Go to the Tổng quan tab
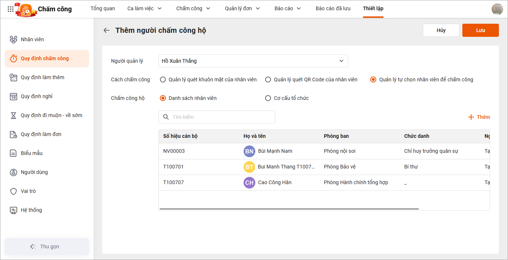Screen dimensions: 508x260 103,8
